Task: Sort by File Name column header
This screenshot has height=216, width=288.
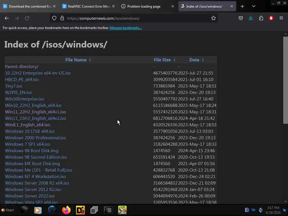Action: click(76, 60)
